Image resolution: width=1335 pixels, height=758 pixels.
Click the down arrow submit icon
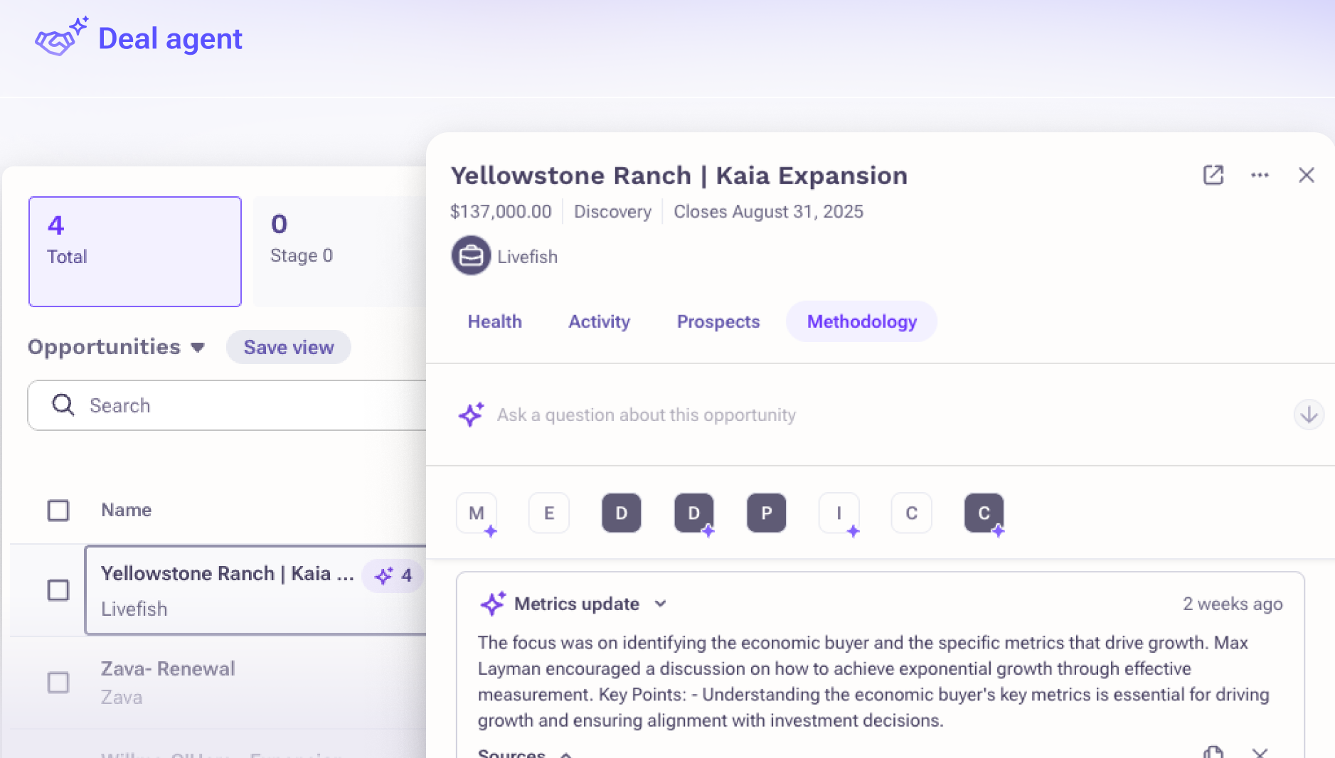(x=1309, y=414)
